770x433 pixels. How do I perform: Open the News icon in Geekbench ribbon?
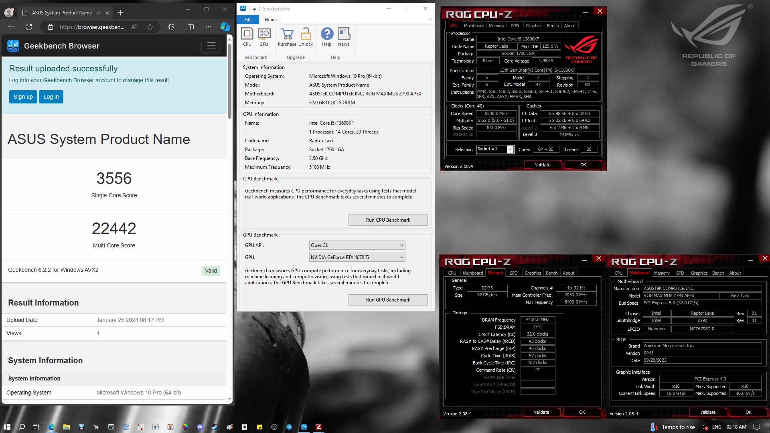[344, 37]
